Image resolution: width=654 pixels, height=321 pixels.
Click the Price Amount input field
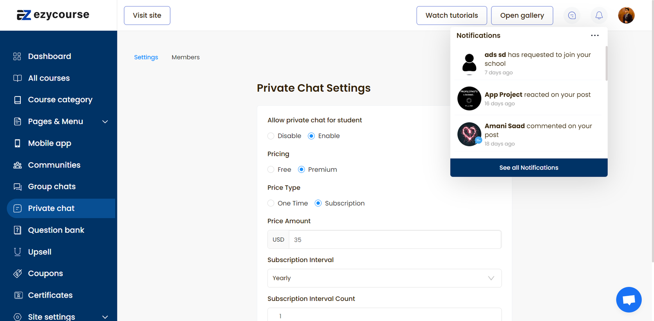tap(394, 240)
